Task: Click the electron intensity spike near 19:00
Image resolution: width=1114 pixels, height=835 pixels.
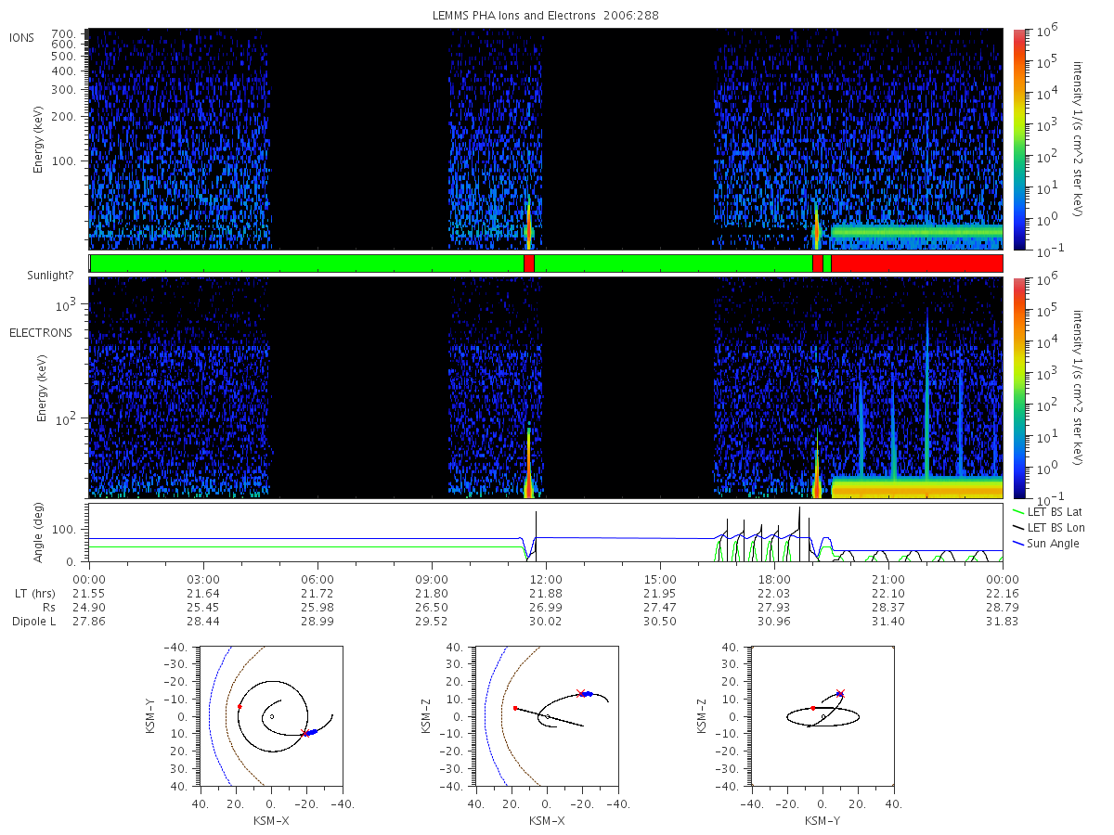Action: pos(817,469)
